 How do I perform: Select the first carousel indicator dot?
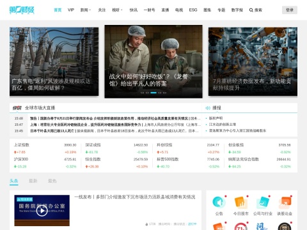click(142, 93)
